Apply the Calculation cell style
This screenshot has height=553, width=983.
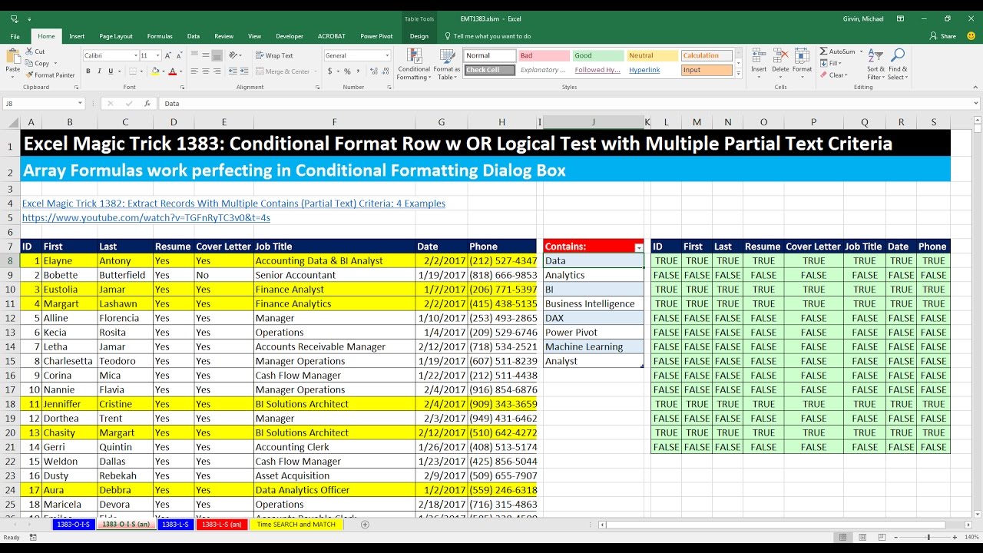[x=707, y=55]
